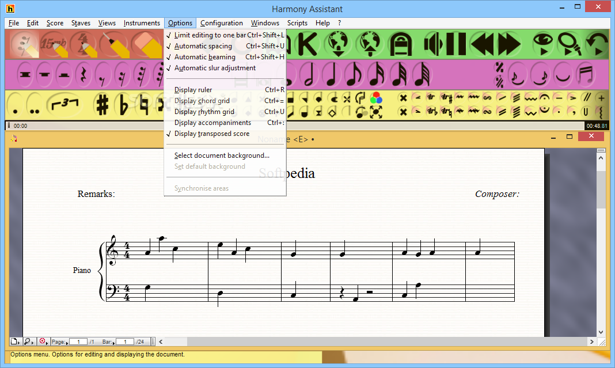Open the Configuration menu
Screen dimensions: 615x368
pos(222,23)
